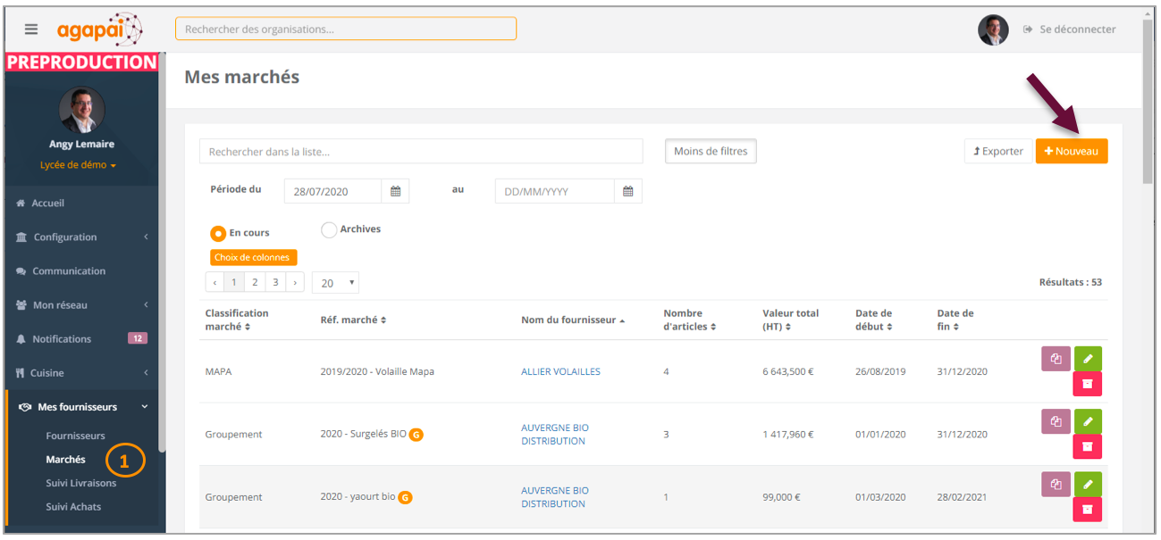Create a new market with Nouveau button
Screen dimensions: 1161x540
pos(1072,152)
